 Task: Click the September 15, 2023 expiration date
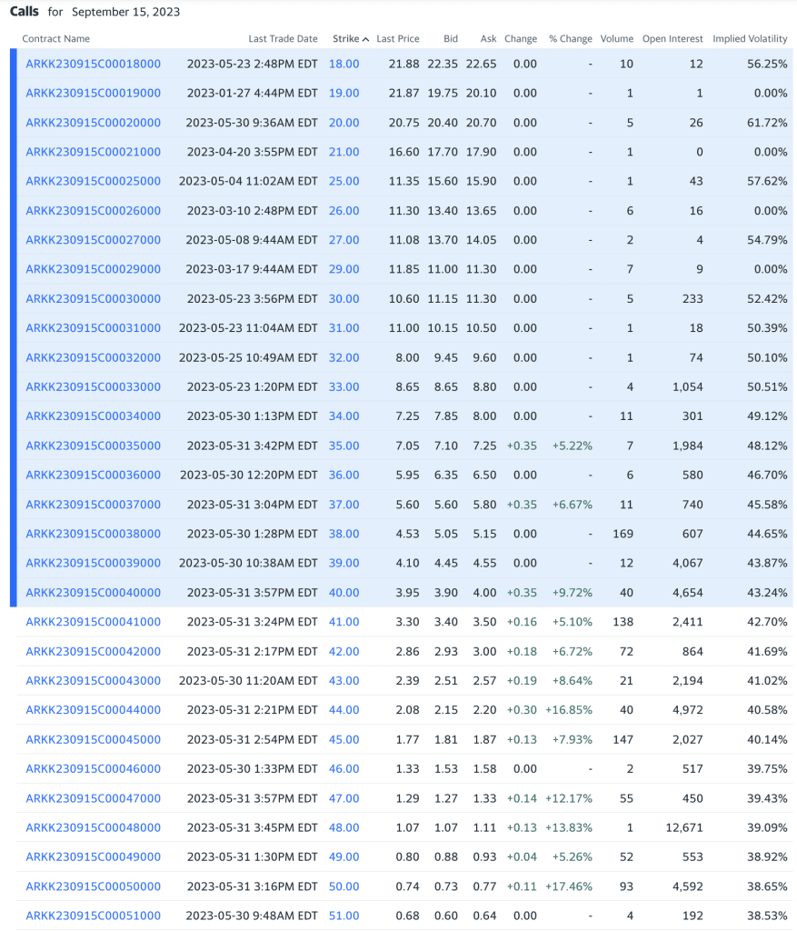[x=125, y=12]
